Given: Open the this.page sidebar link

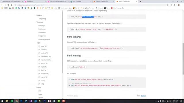Looking at the screenshot, I should (41, 25).
